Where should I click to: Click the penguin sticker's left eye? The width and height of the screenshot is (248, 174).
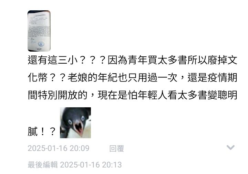70,122
